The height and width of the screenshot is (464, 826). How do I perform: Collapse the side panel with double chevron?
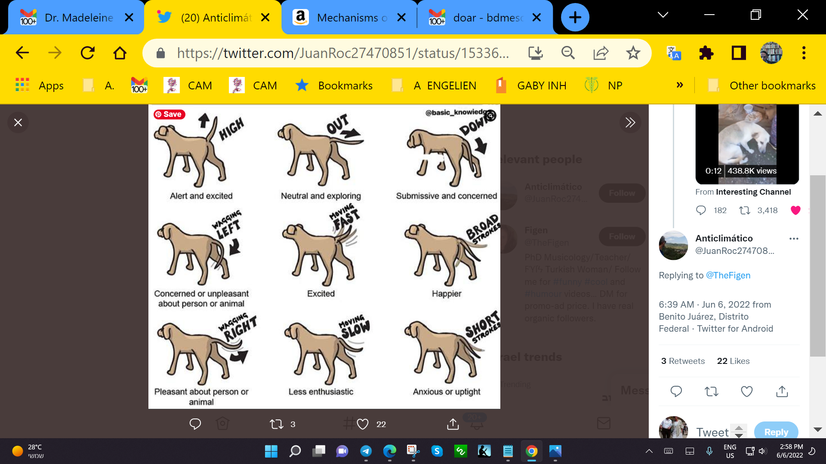(x=630, y=122)
